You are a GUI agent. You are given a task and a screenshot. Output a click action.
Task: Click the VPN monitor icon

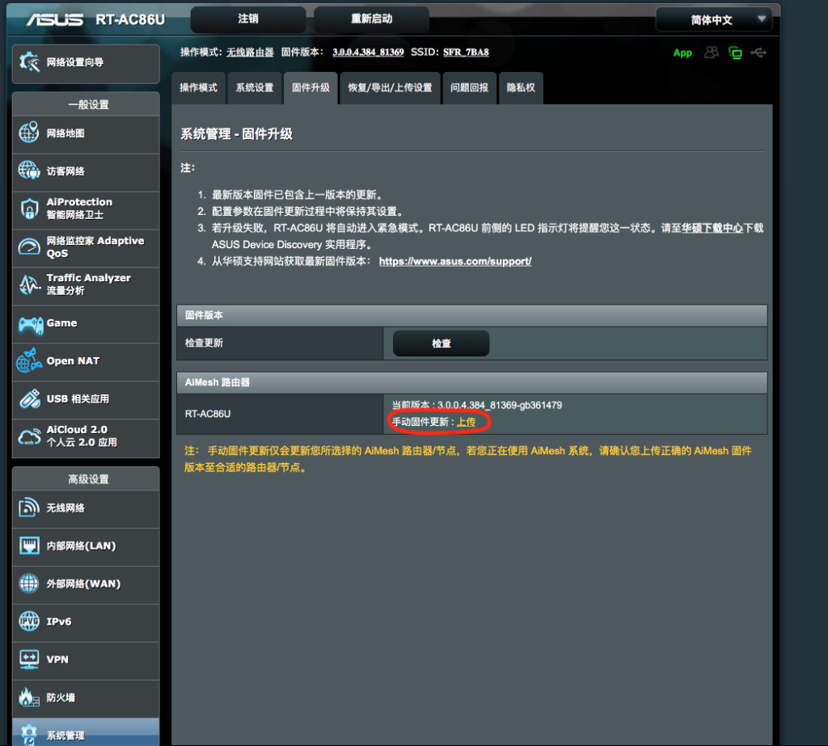coord(29,660)
